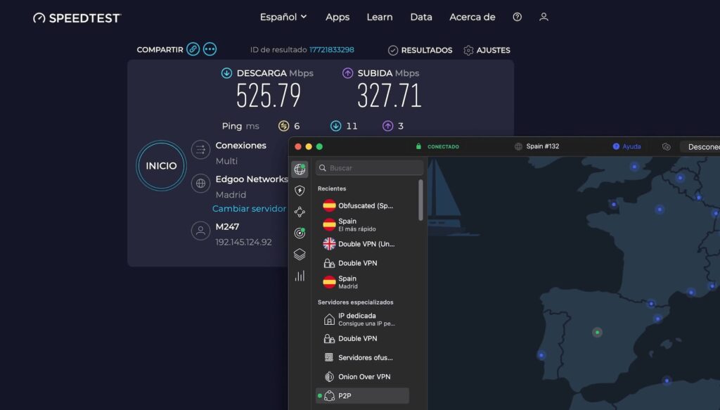720x410 pixels.
Task: Select the P2P specialty servers
Action: tap(362, 396)
